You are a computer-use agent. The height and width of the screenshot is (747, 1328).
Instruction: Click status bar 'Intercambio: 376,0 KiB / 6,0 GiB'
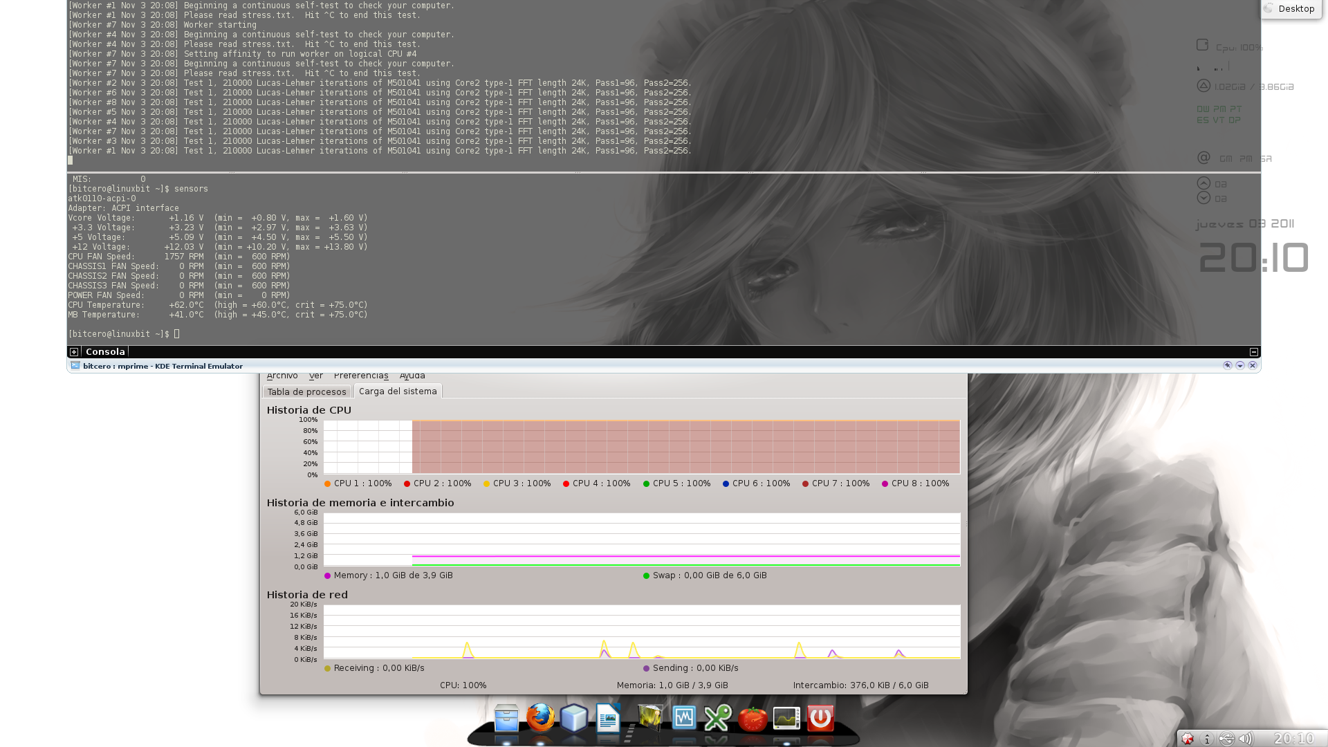point(860,685)
